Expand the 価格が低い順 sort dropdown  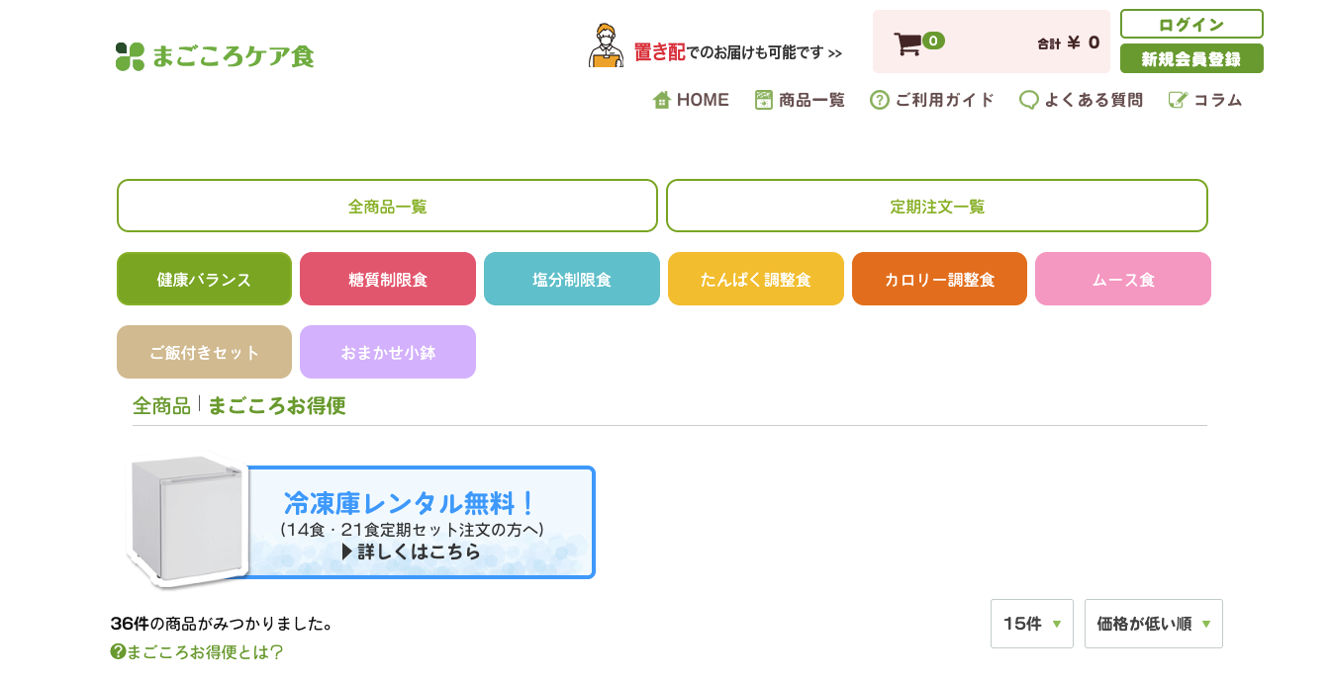(1153, 624)
